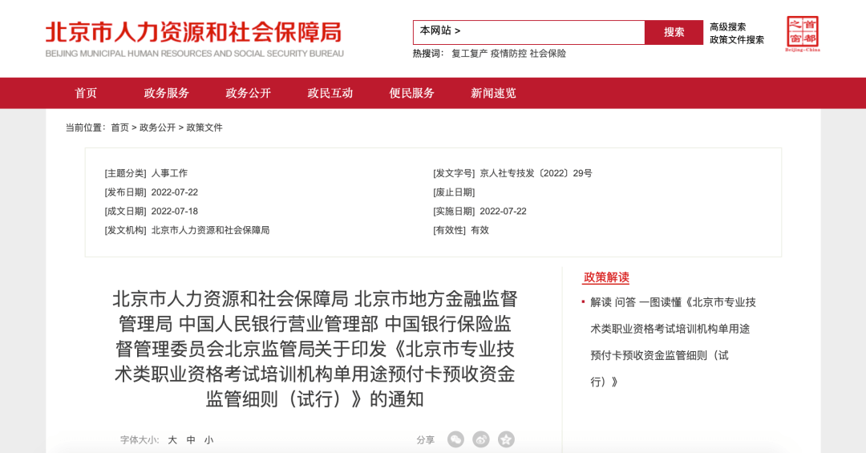Go to 首页 in navigation bar

pos(86,93)
